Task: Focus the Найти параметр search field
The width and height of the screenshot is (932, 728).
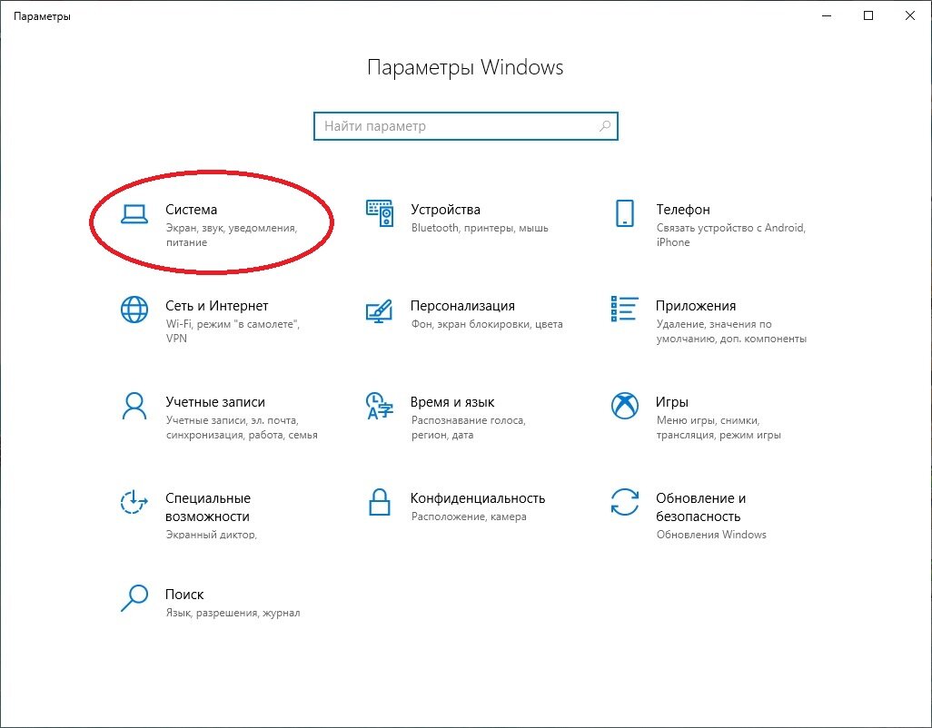Action: 466,126
